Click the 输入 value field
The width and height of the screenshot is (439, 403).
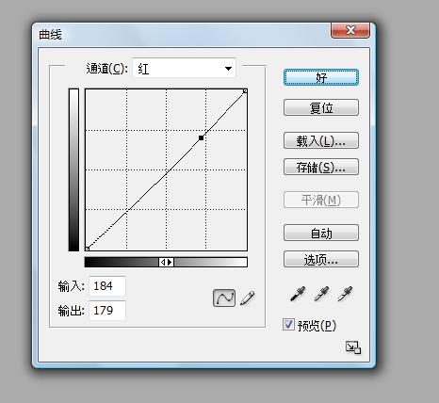107,286
